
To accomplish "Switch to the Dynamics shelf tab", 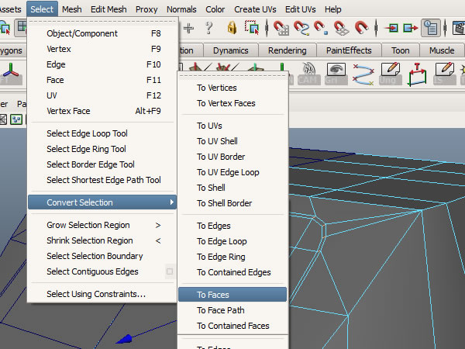I will pyautogui.click(x=230, y=50).
